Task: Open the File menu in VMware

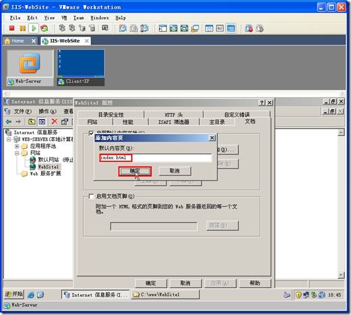Action: [x=15, y=18]
